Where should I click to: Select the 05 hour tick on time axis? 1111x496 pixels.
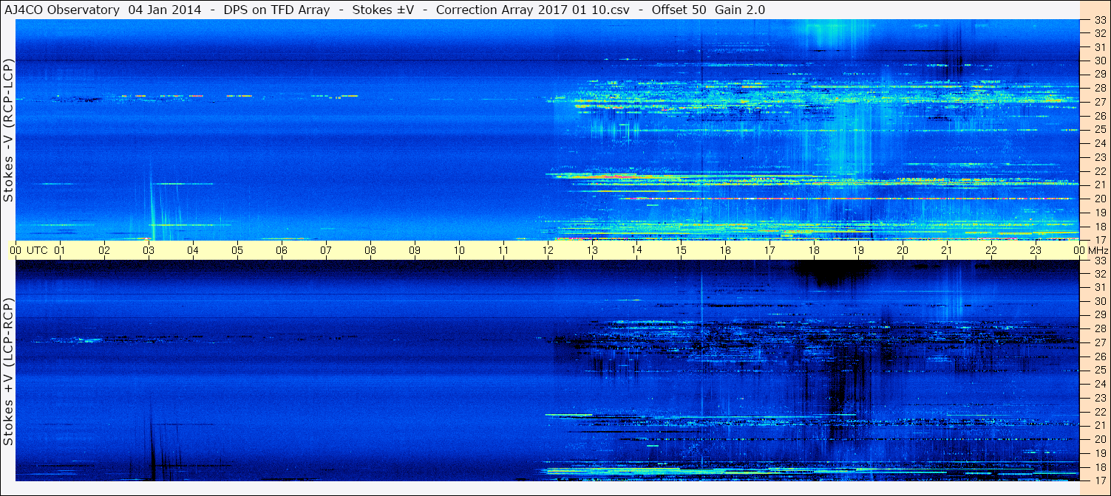(x=237, y=250)
